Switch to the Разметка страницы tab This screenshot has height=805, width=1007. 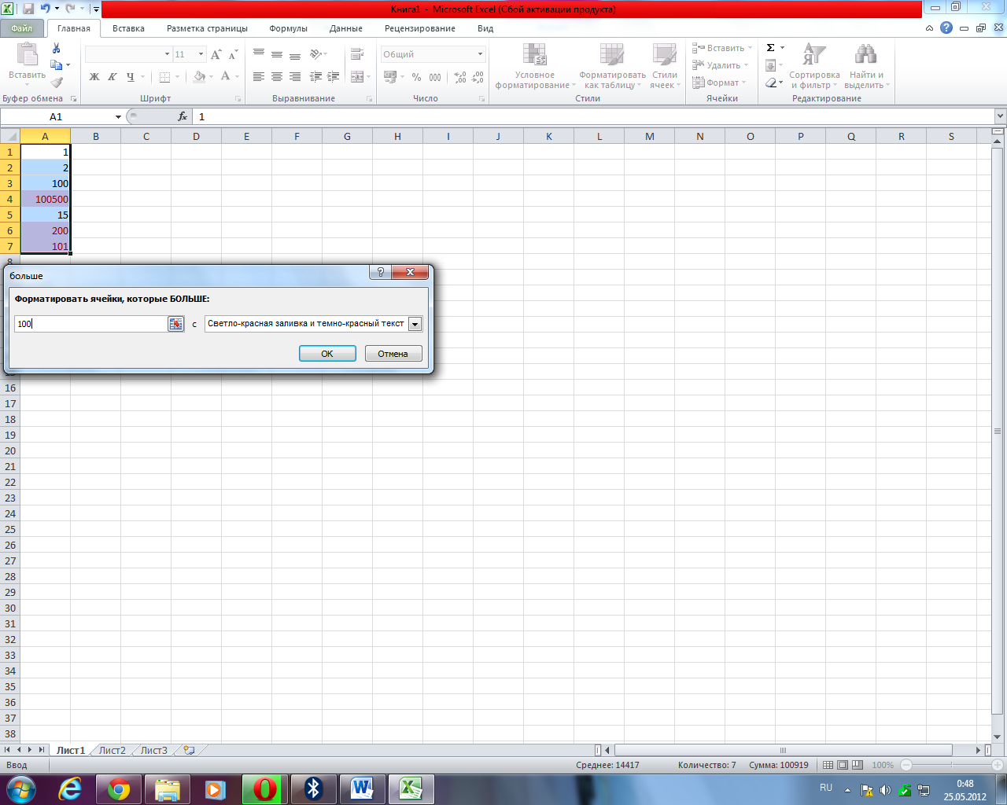(x=207, y=28)
